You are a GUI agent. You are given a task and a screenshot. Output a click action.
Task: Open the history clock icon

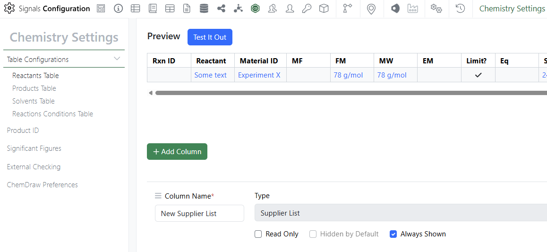[x=460, y=9]
